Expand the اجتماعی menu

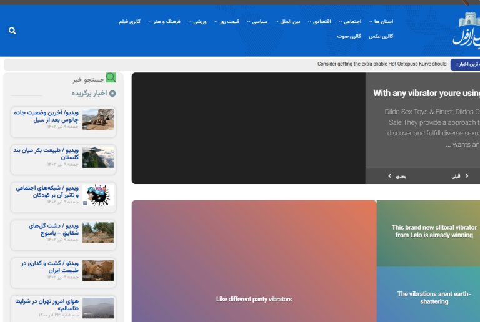click(350, 21)
